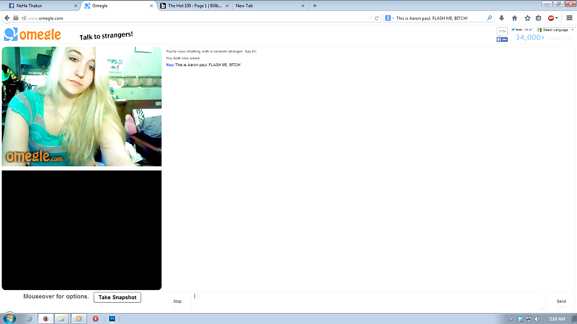Click the Omegle logo
The width and height of the screenshot is (577, 324).
click(x=32, y=35)
